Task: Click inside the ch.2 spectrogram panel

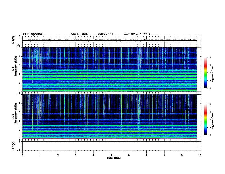Action: [110, 117]
